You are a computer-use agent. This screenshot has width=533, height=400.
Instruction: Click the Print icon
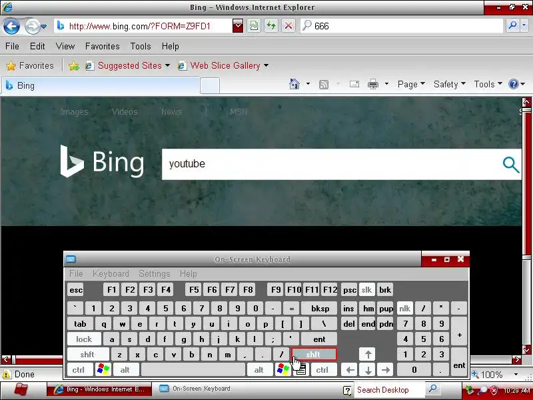(x=373, y=84)
